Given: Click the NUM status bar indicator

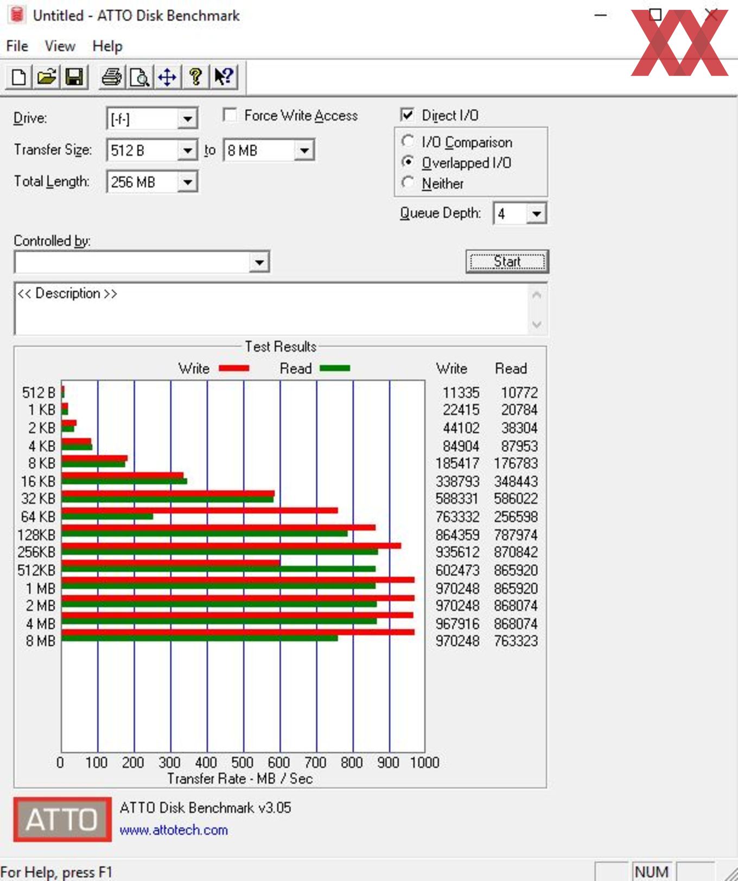Looking at the screenshot, I should [651, 872].
